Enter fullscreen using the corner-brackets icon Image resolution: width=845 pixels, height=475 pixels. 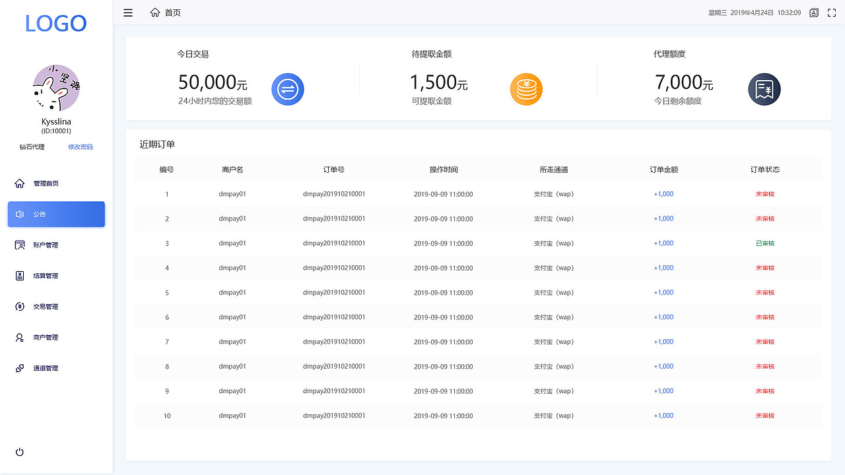(x=832, y=13)
